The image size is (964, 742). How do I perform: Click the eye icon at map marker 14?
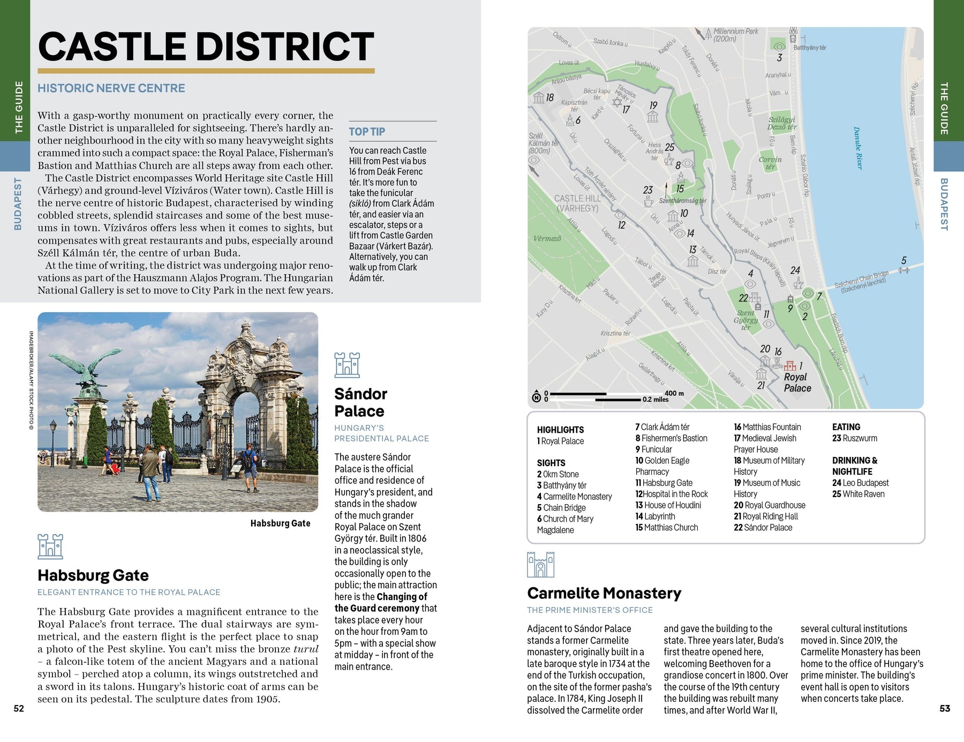[680, 234]
